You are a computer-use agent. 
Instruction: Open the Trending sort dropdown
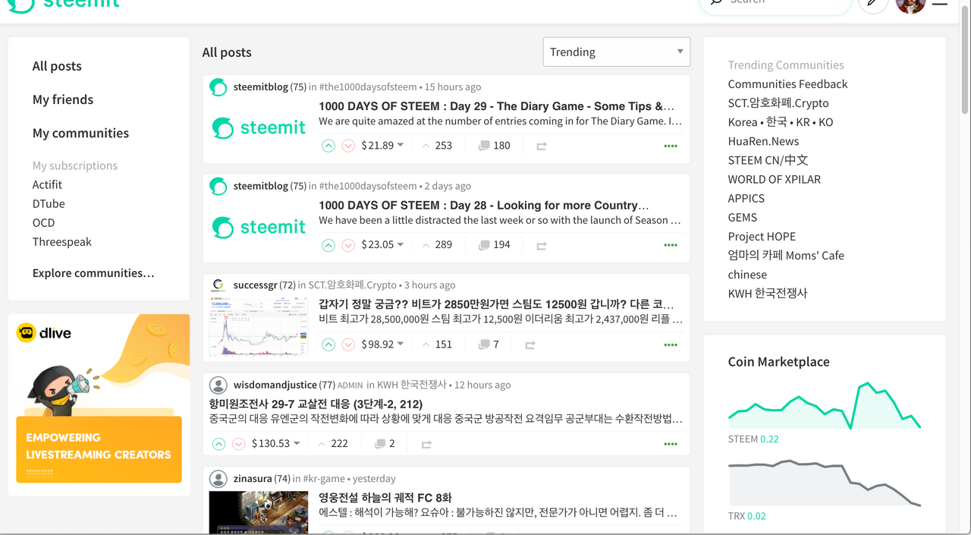[x=617, y=52]
